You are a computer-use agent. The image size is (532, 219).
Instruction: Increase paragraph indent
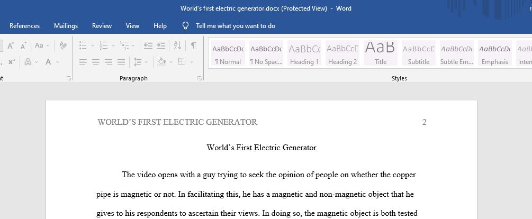pyautogui.click(x=161, y=45)
